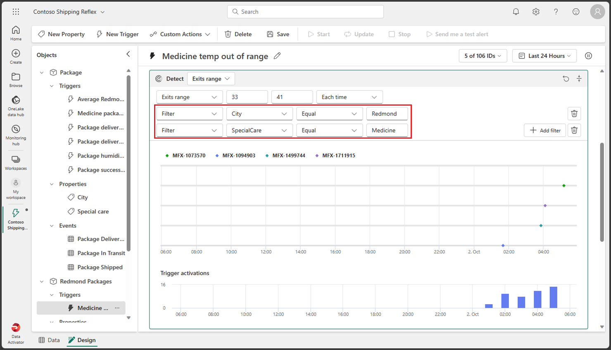This screenshot has width=611, height=350.
Task: Open the Contoso Shipping Reflex title dropdown
Action: pos(69,12)
